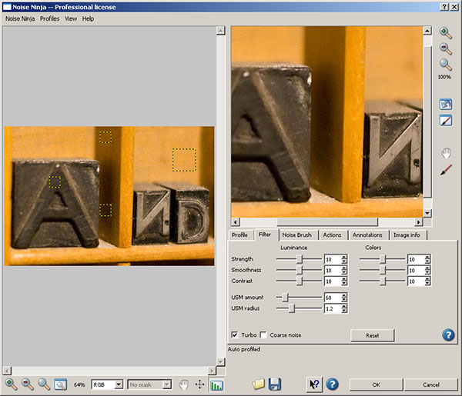Click the OK button
Screen dimensions: 462x396
pyautogui.click(x=375, y=384)
